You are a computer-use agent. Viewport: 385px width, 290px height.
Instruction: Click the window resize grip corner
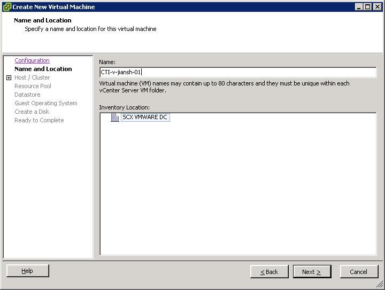pos(380,284)
